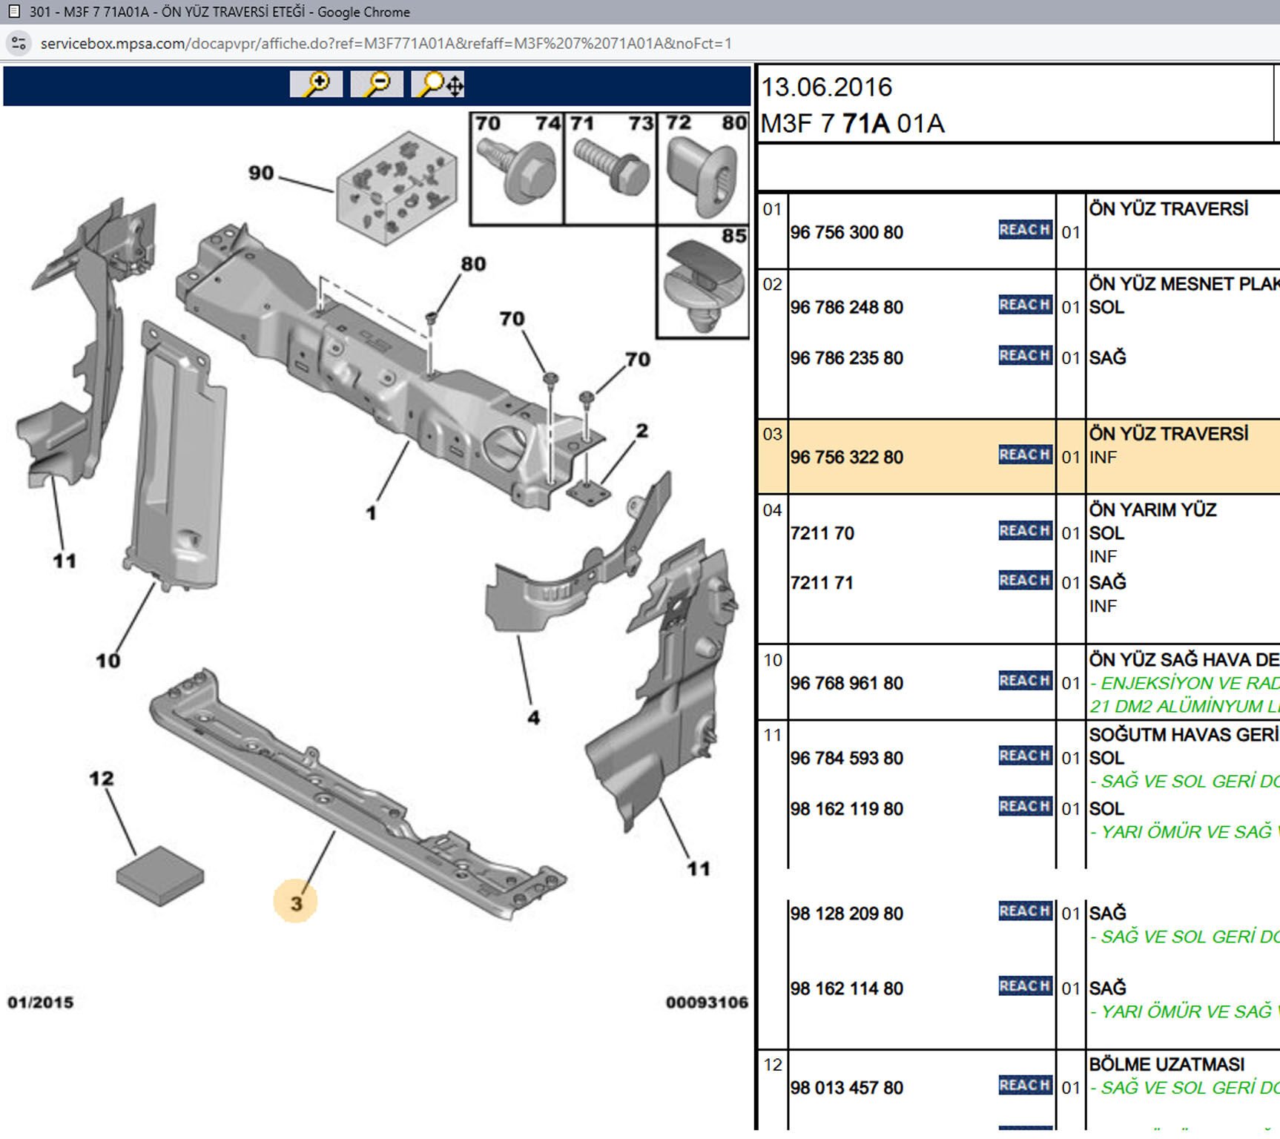This screenshot has height=1139, width=1280.
Task: Select callout number 90 hardware kit label
Action: click(261, 173)
